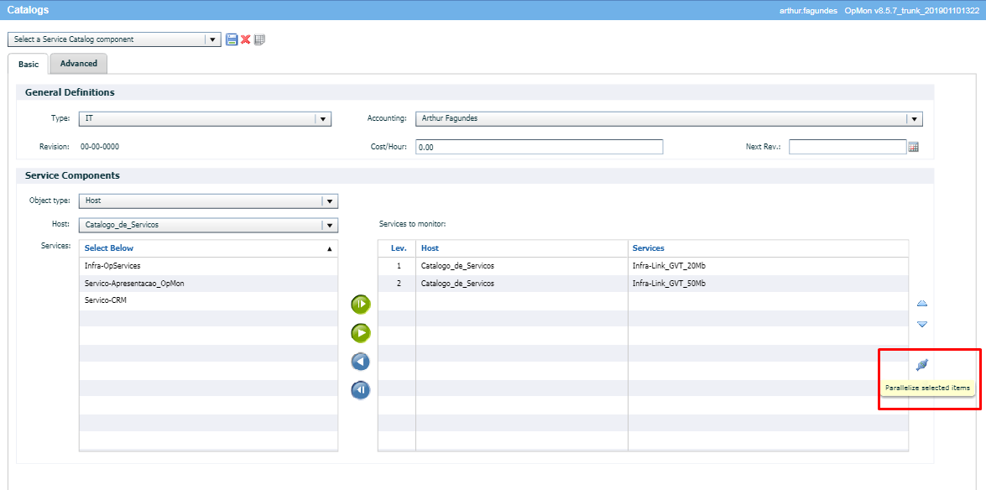
Task: Click level 2 cell in monitor table
Action: coord(398,284)
